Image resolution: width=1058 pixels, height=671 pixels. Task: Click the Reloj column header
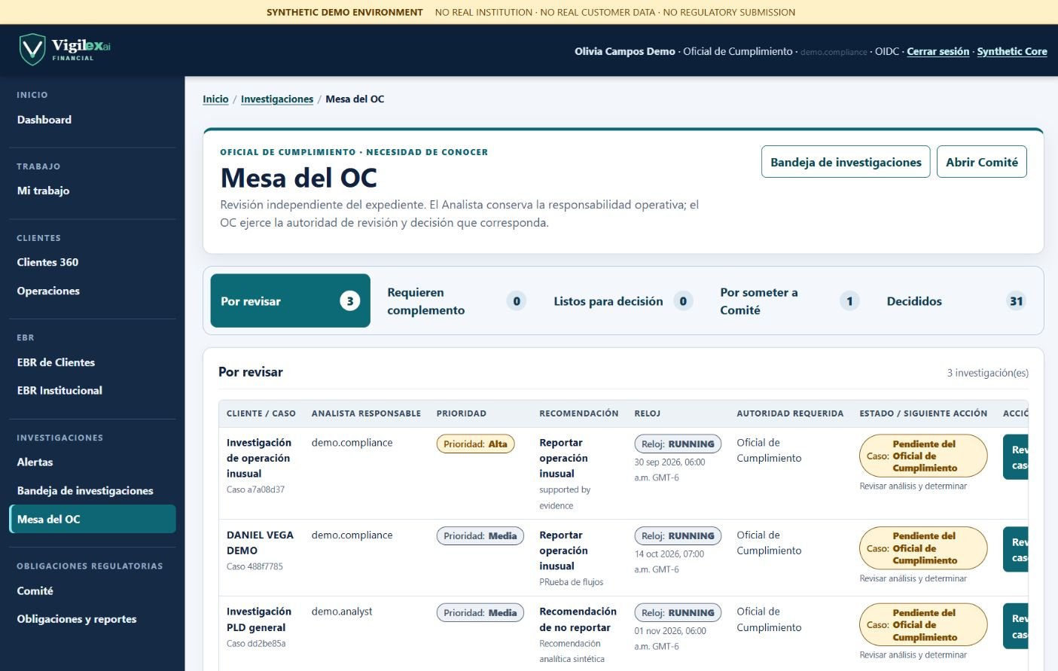pyautogui.click(x=647, y=413)
